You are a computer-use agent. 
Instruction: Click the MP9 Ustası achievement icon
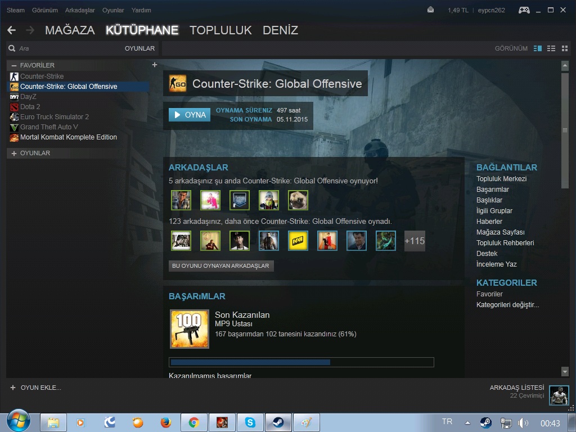189,328
